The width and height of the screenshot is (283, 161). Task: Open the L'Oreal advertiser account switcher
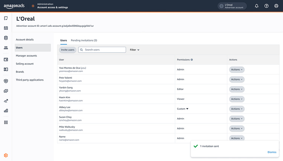point(232,6)
